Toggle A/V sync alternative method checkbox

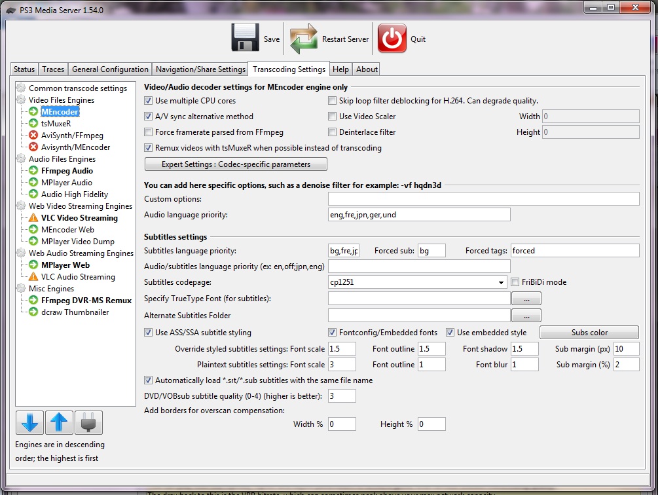[x=148, y=116]
